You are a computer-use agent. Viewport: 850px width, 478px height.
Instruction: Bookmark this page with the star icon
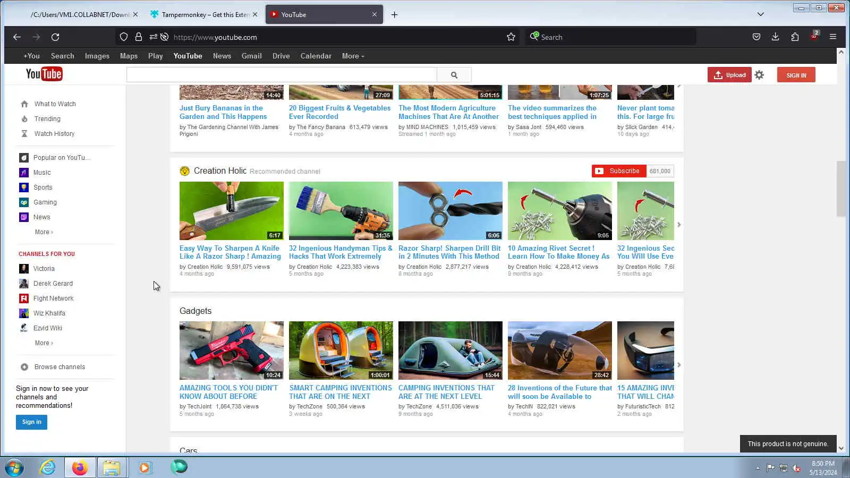pyautogui.click(x=511, y=37)
